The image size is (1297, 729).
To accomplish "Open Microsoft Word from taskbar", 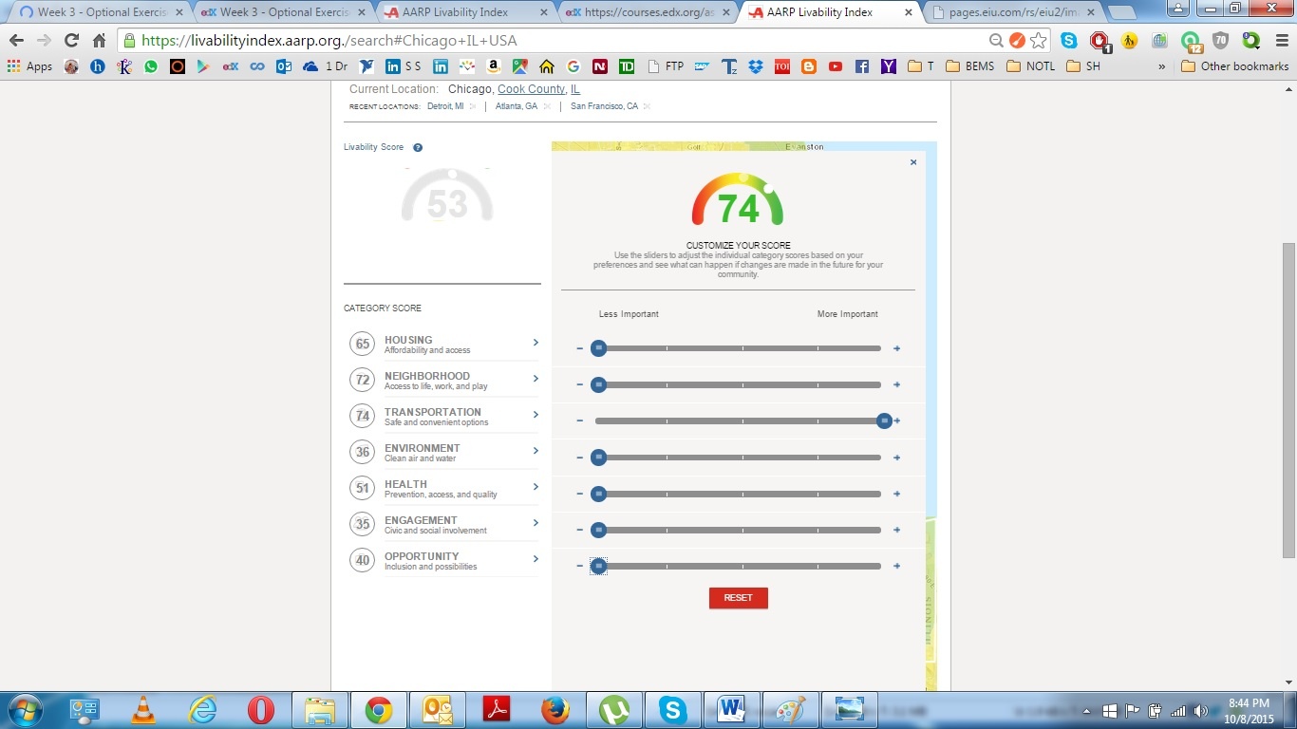I will tap(731, 710).
